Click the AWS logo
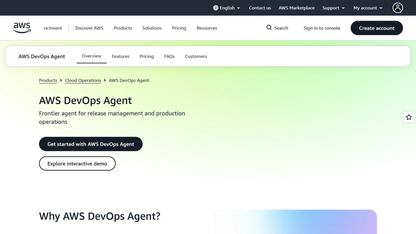 point(22,28)
